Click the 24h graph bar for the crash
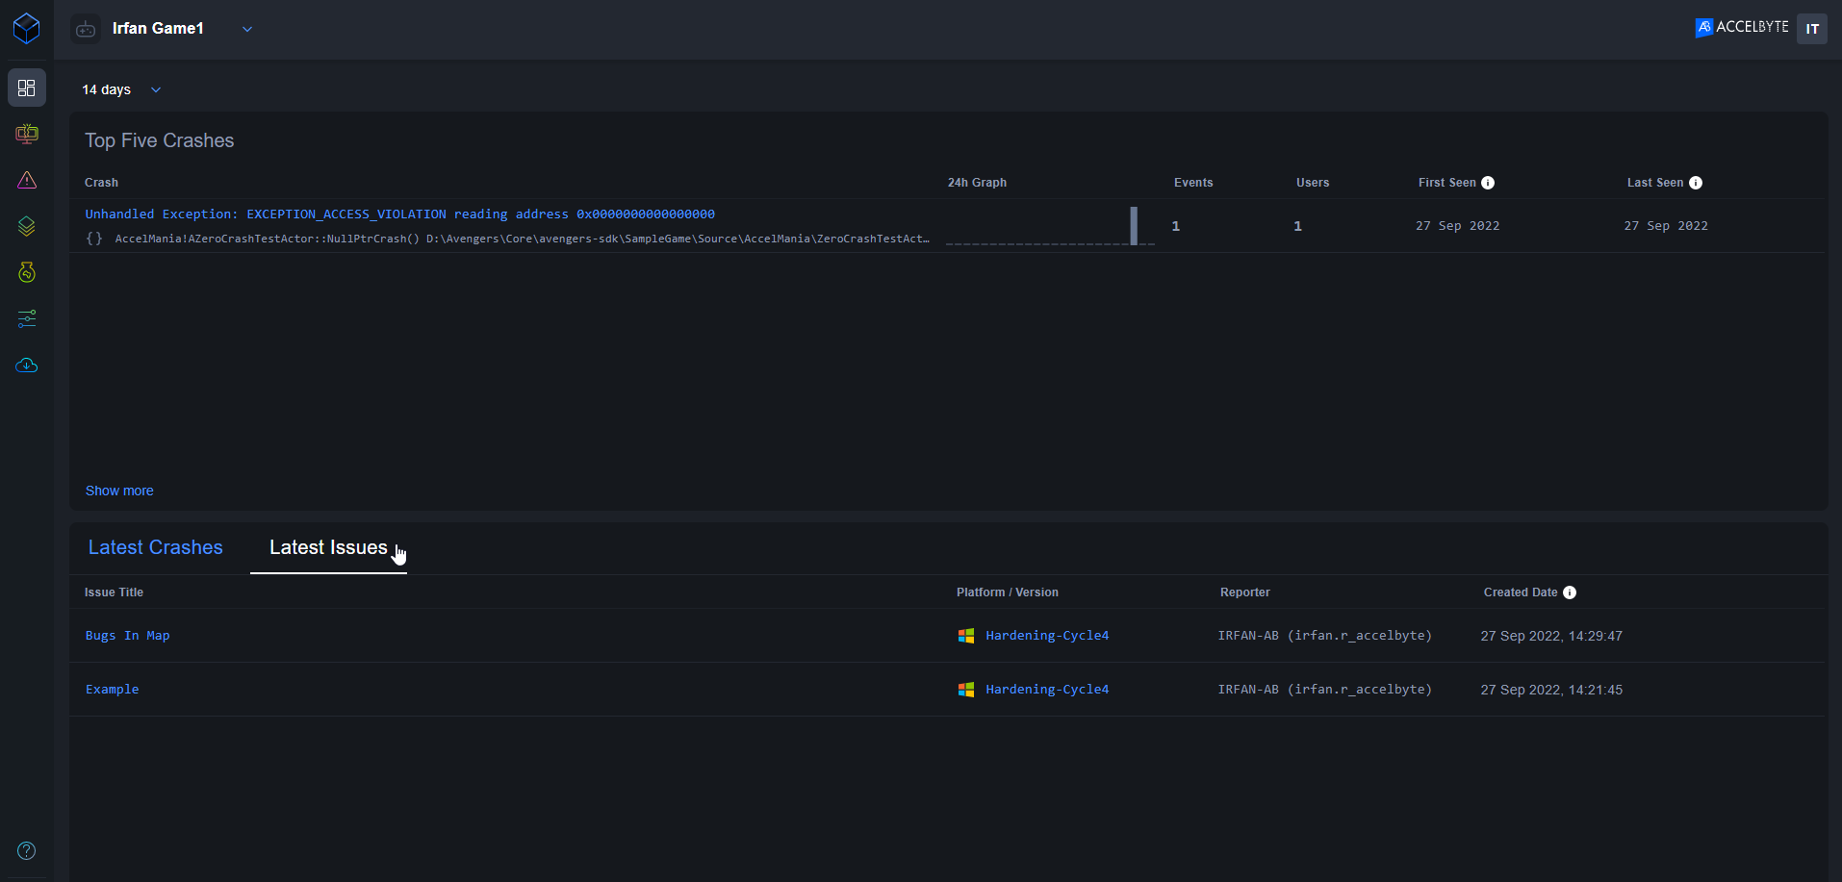This screenshot has height=882, width=1842. point(1134,226)
